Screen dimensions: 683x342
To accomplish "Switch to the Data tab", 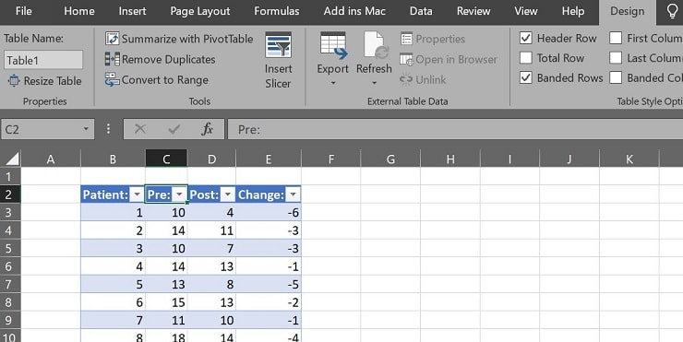I will click(421, 11).
